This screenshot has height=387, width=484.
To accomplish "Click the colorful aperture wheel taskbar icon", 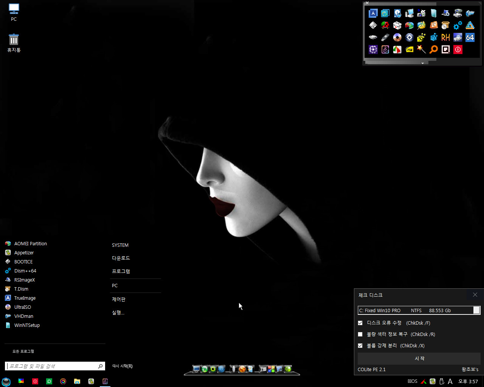I will point(63,381).
